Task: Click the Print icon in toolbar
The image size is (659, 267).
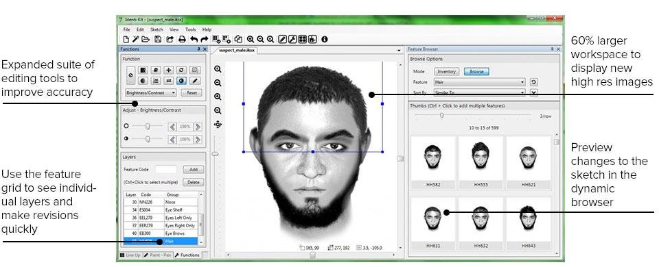Action: click(x=182, y=40)
